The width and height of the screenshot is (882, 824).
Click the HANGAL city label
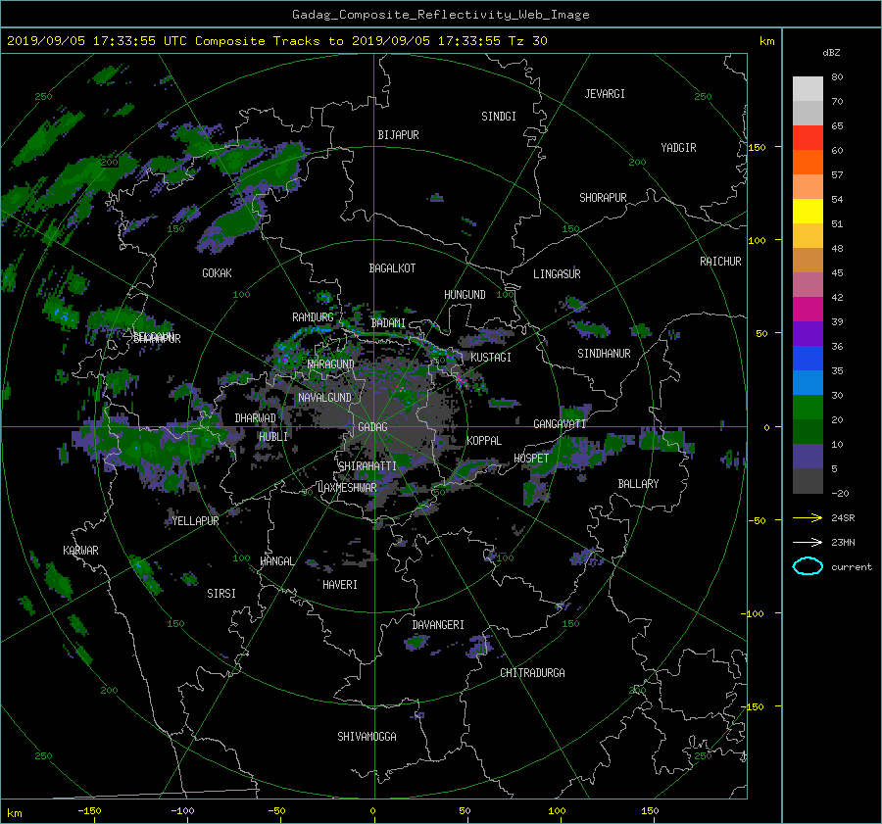click(276, 561)
